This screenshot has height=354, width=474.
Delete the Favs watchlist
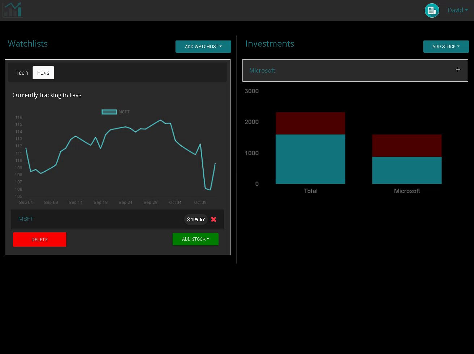39,239
